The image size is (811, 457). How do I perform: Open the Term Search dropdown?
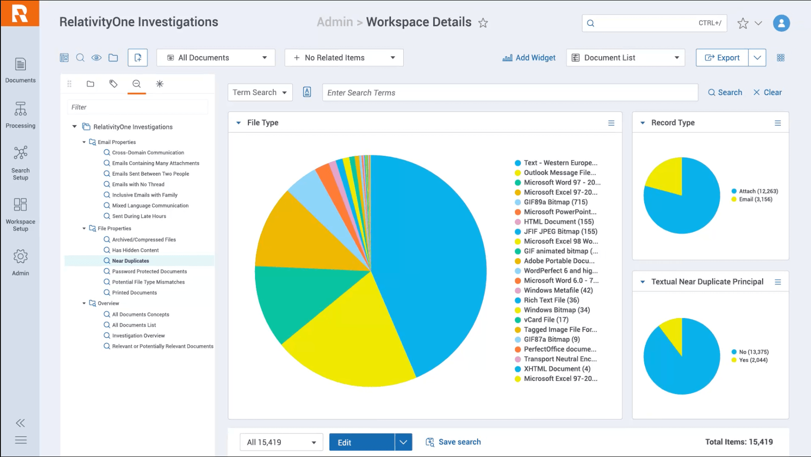coord(260,92)
